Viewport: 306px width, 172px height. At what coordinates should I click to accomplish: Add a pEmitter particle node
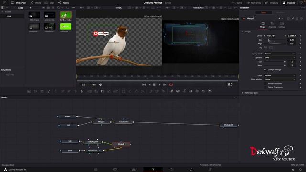[x=151, y=91]
